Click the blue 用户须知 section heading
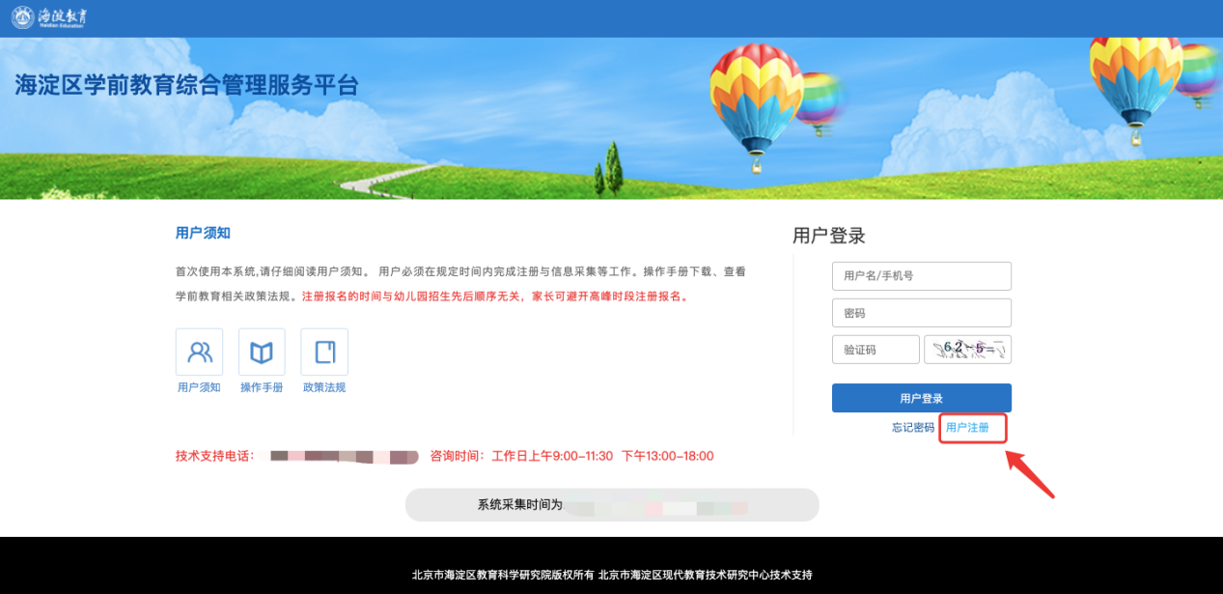The width and height of the screenshot is (1223, 594). pyautogui.click(x=203, y=233)
